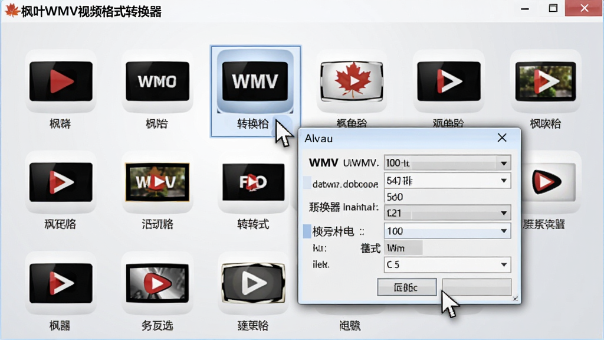Click the red triangle icon on grey tile
Image resolution: width=604 pixels, height=340 pixels.
(x=548, y=182)
